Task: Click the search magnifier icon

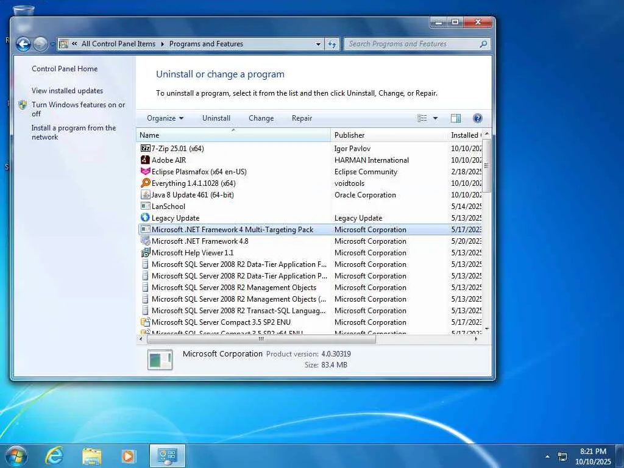Action: 483,44
